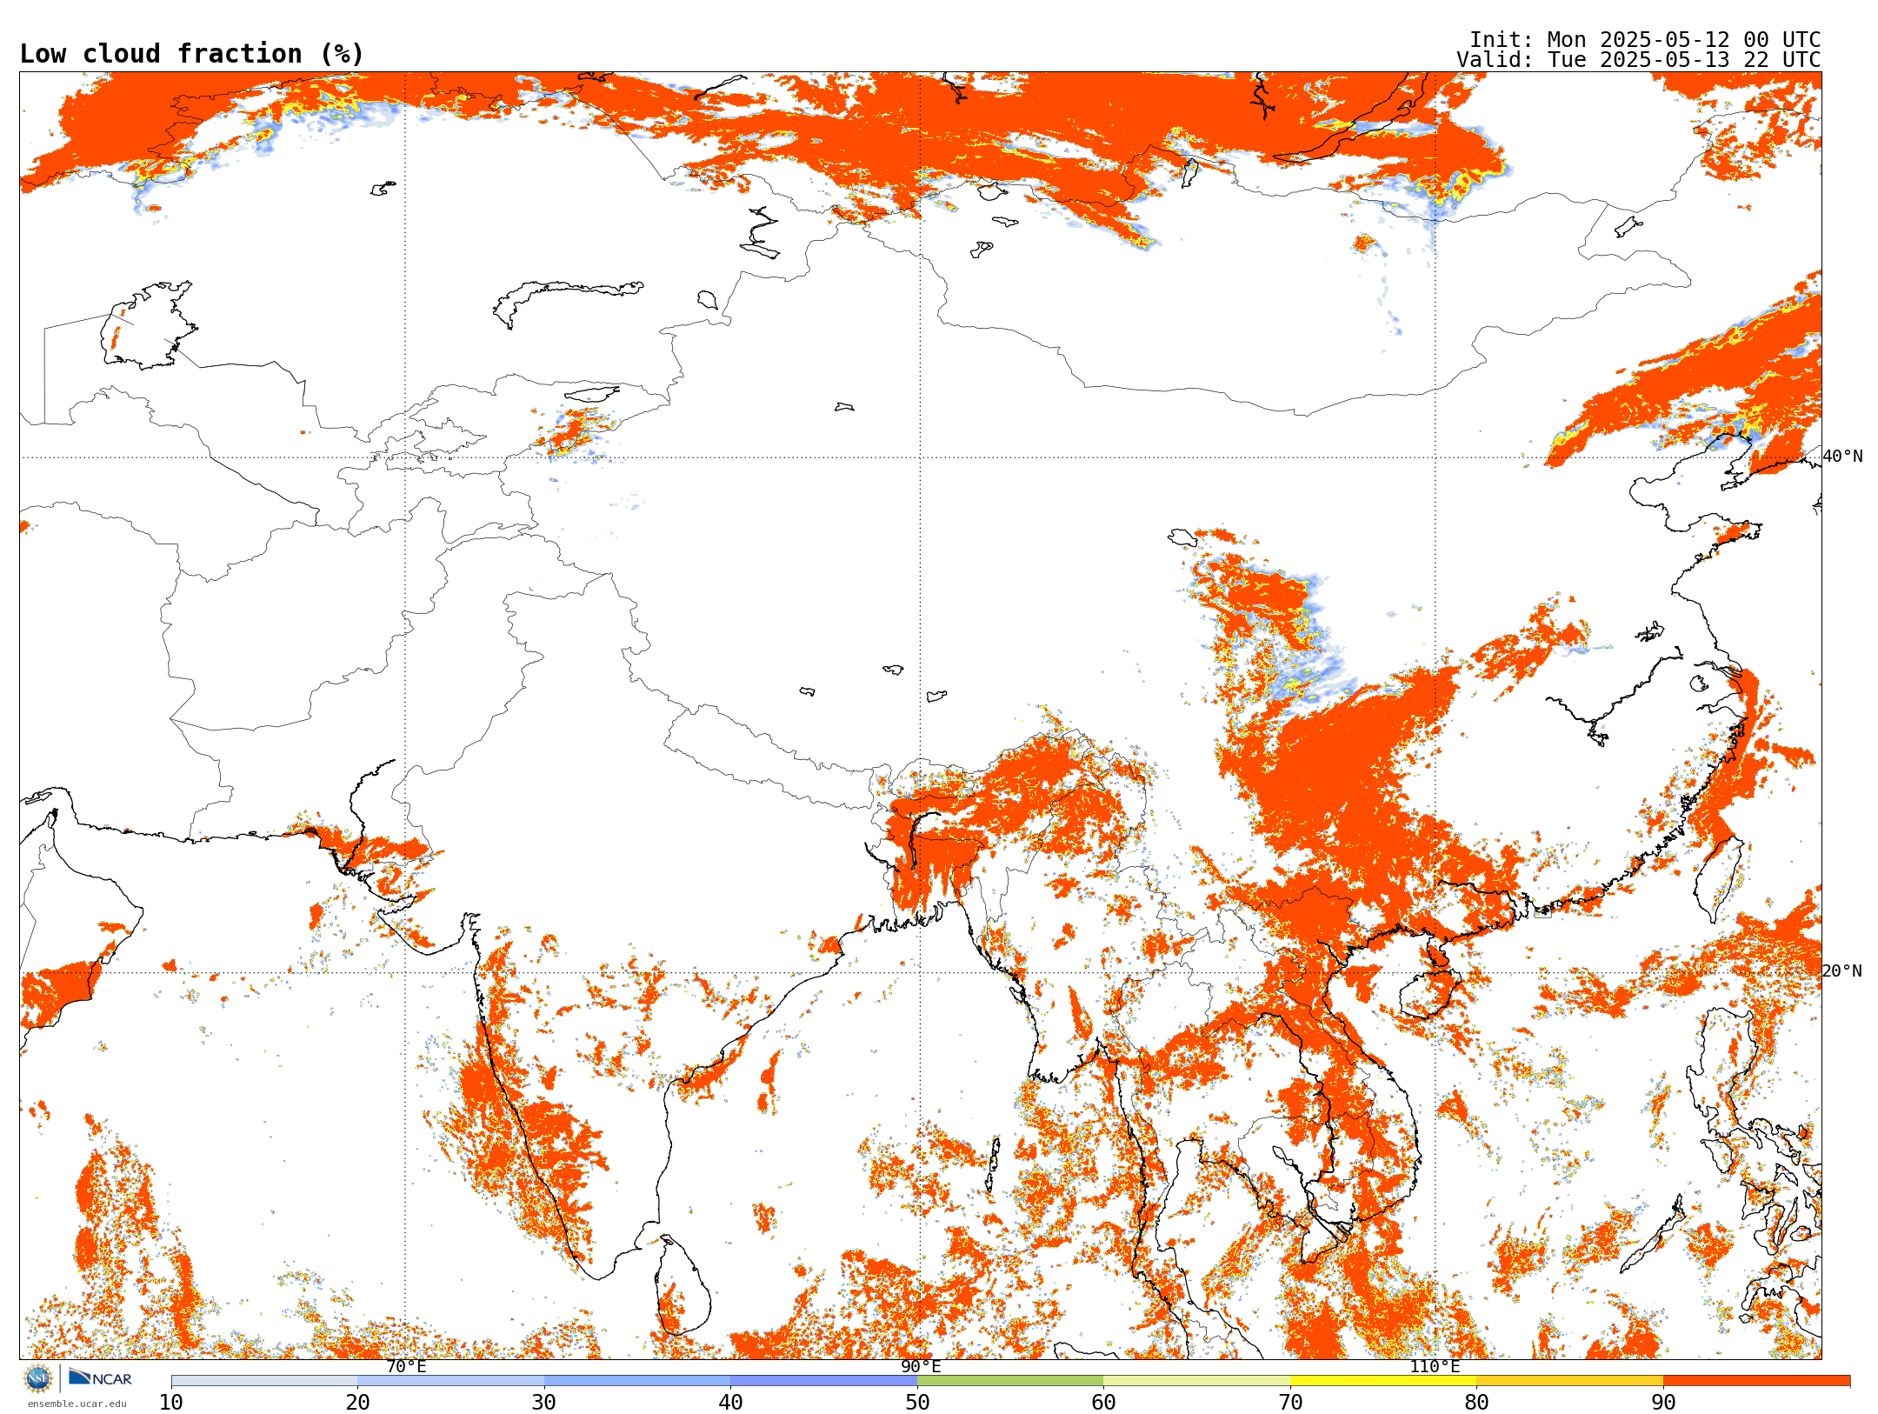This screenshot has width=1878, height=1414.
Task: Click the colorbar tick label 50
Action: coord(917,1403)
